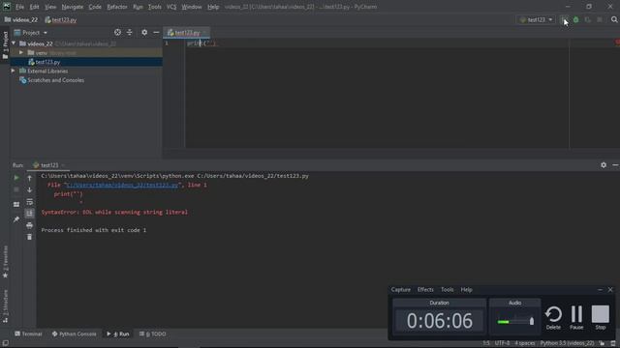Select test123.py in the project tree
Image resolution: width=620 pixels, height=348 pixels.
[x=47, y=62]
